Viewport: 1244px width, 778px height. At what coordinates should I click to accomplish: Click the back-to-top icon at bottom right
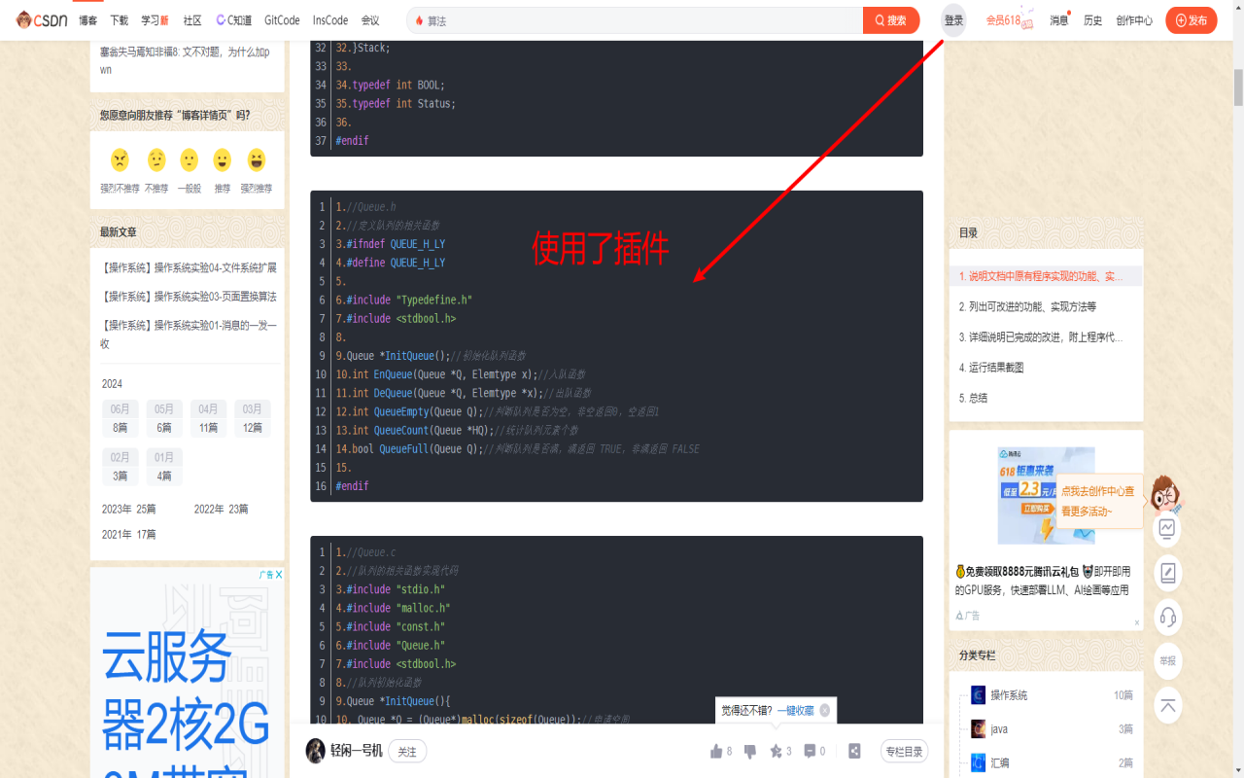click(x=1167, y=706)
